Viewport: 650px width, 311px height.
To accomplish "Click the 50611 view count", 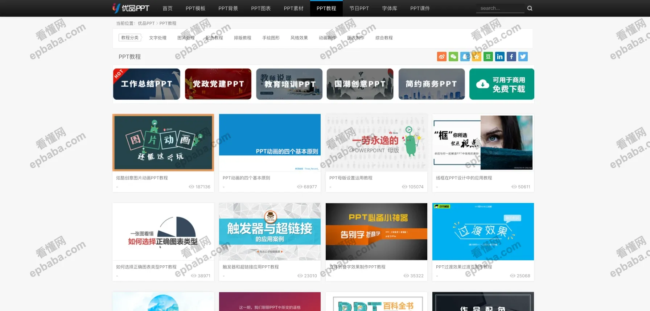I will (524, 187).
